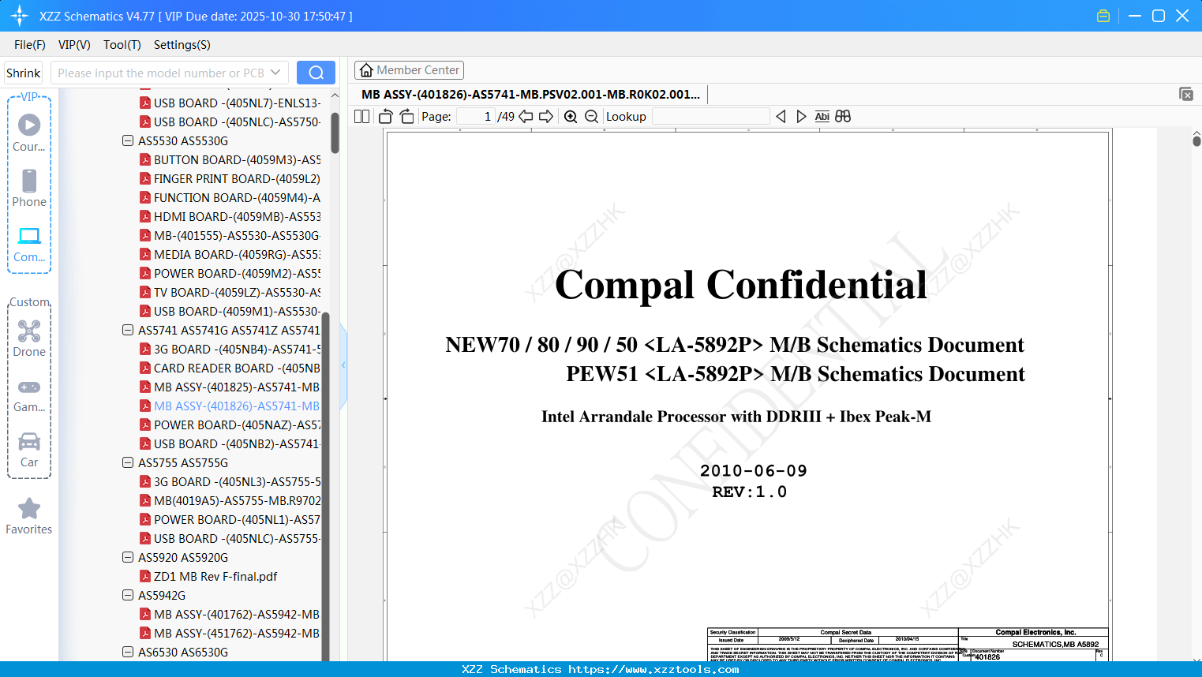The width and height of the screenshot is (1202, 677).
Task: Click the search button next to model input
Action: 316,73
